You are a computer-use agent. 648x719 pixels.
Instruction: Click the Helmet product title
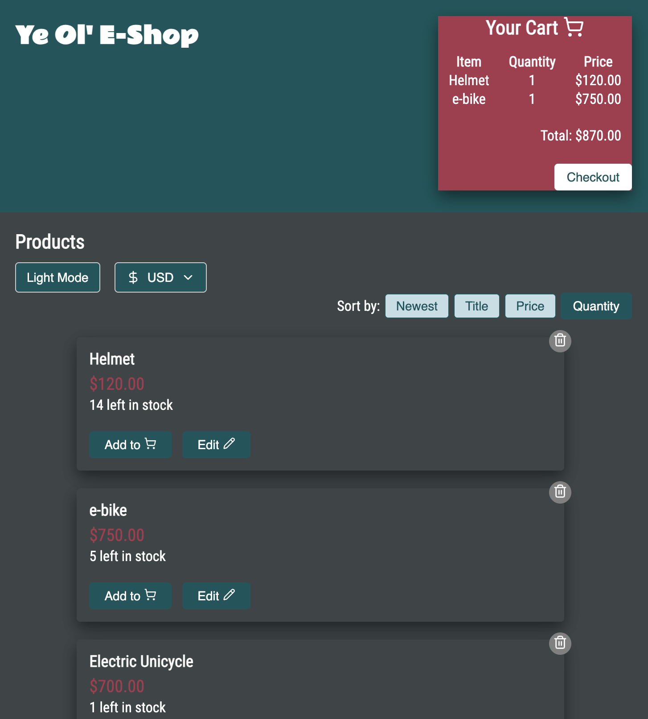[x=112, y=359]
